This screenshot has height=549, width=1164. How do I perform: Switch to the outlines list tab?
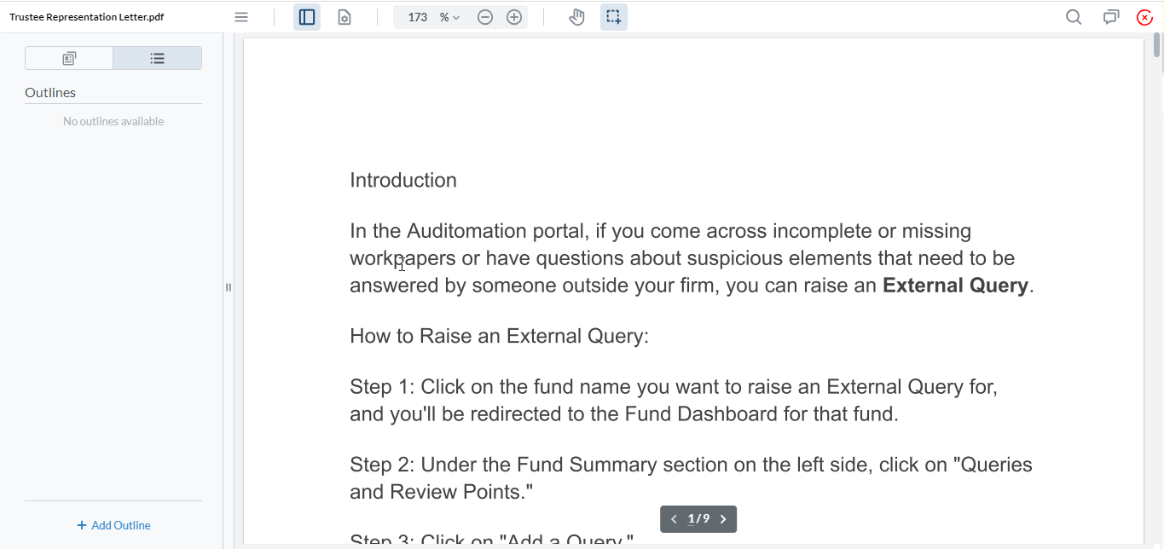157,58
